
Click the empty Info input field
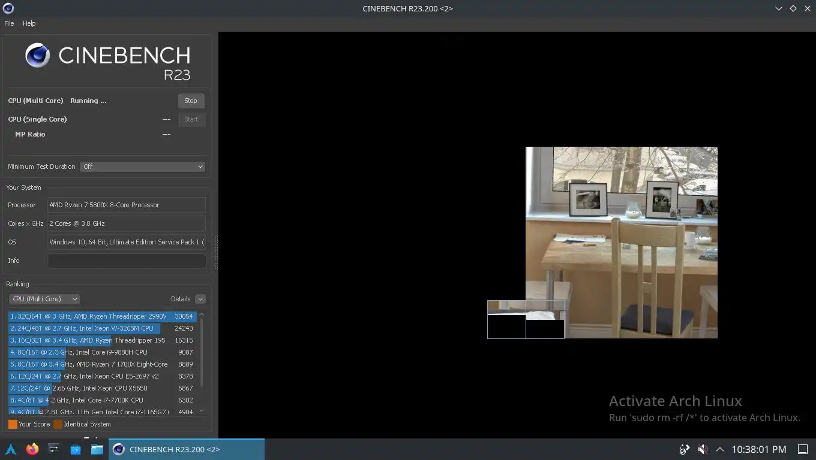[x=127, y=261]
